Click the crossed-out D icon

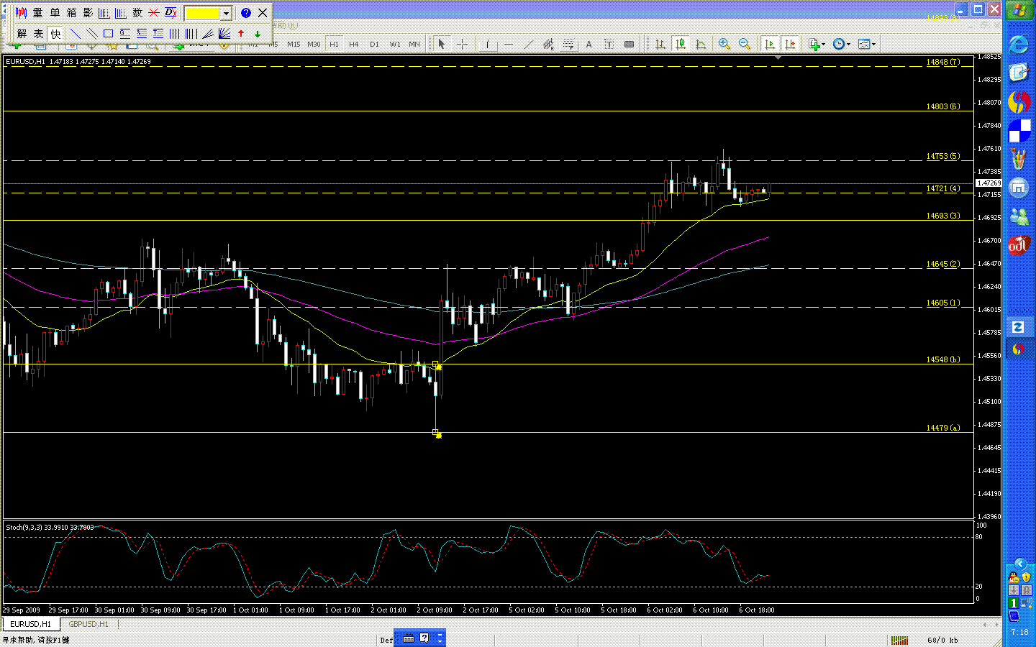point(171,13)
